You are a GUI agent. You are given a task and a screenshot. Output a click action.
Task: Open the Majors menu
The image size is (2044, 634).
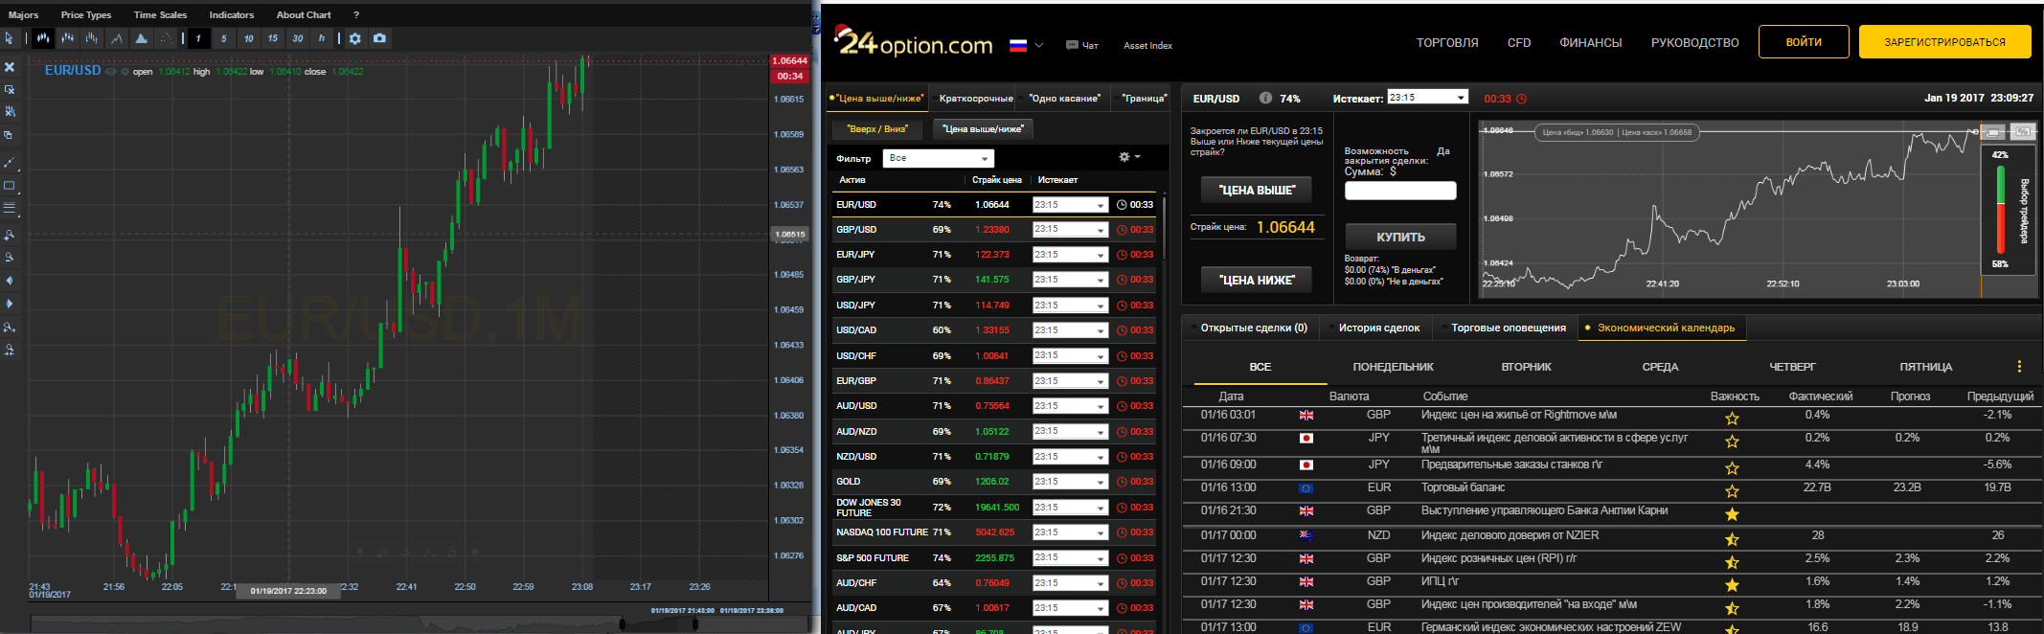point(24,15)
